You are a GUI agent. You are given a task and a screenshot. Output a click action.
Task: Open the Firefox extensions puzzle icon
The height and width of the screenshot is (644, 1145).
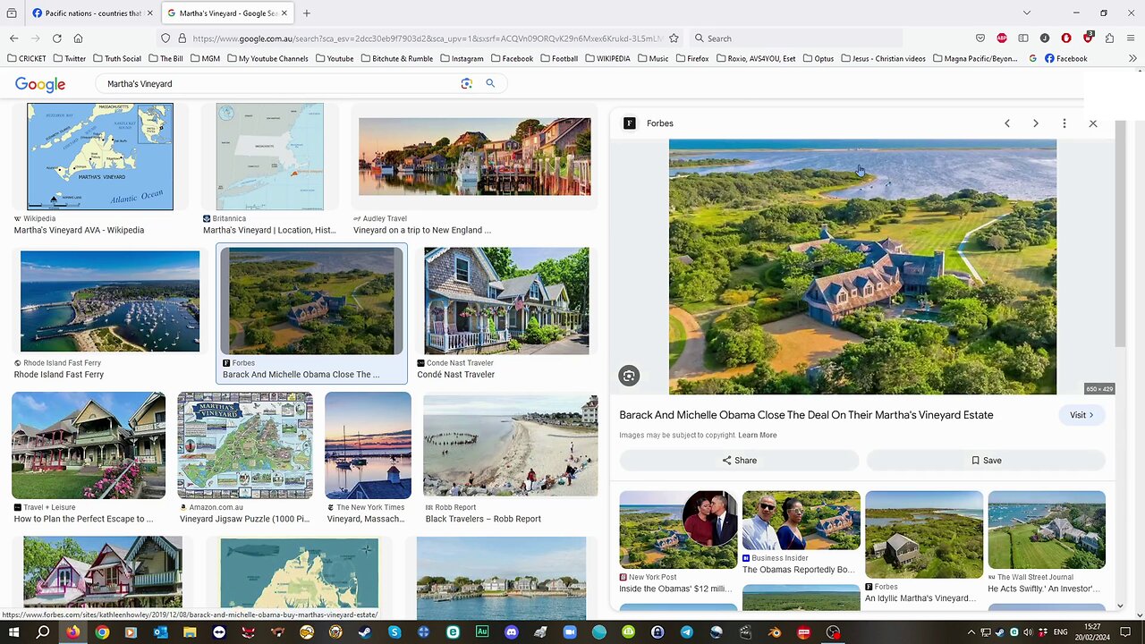point(1109,38)
